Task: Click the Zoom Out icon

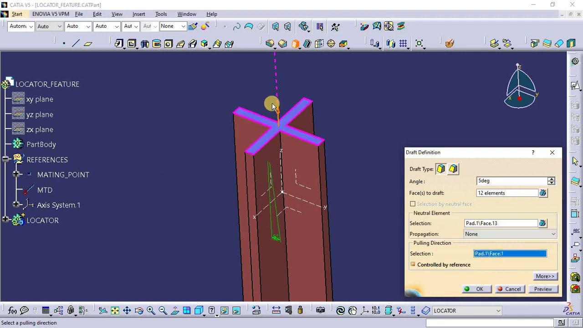Action: (x=163, y=311)
